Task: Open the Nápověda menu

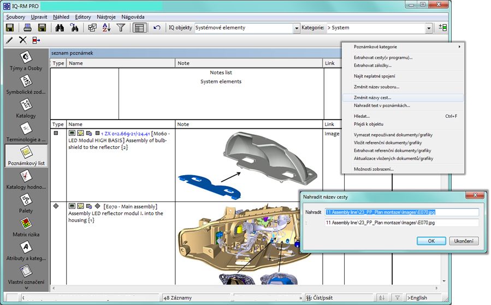Action: point(133,17)
